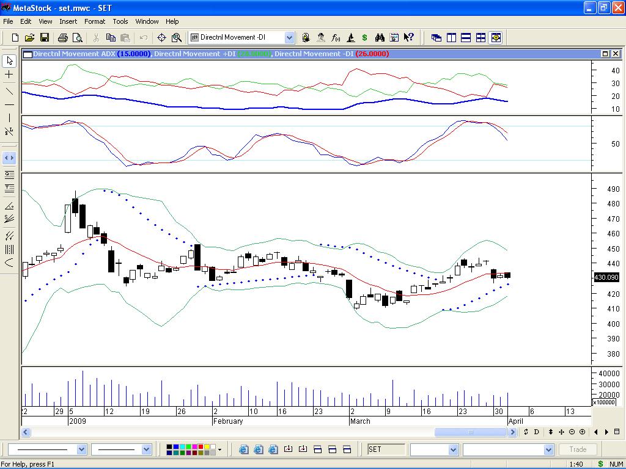The image size is (626, 469).
Task: Create a new chart with New icon
Action: click(15, 37)
